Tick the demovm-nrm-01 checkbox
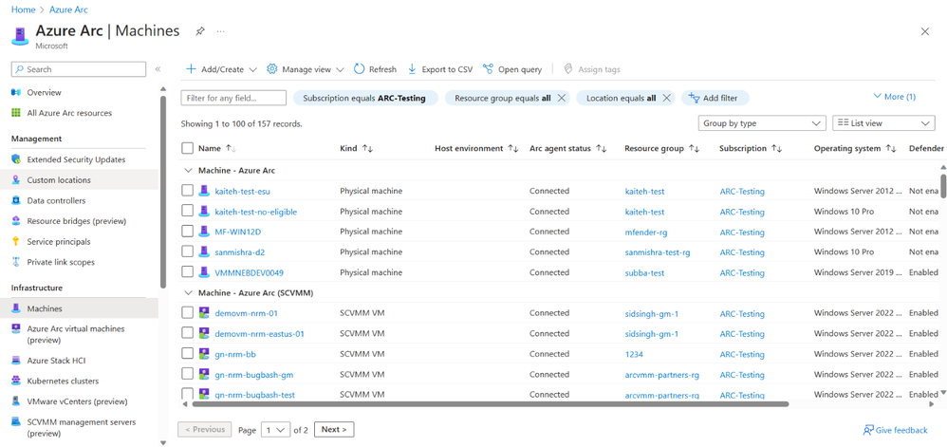The image size is (947, 447). (x=188, y=313)
